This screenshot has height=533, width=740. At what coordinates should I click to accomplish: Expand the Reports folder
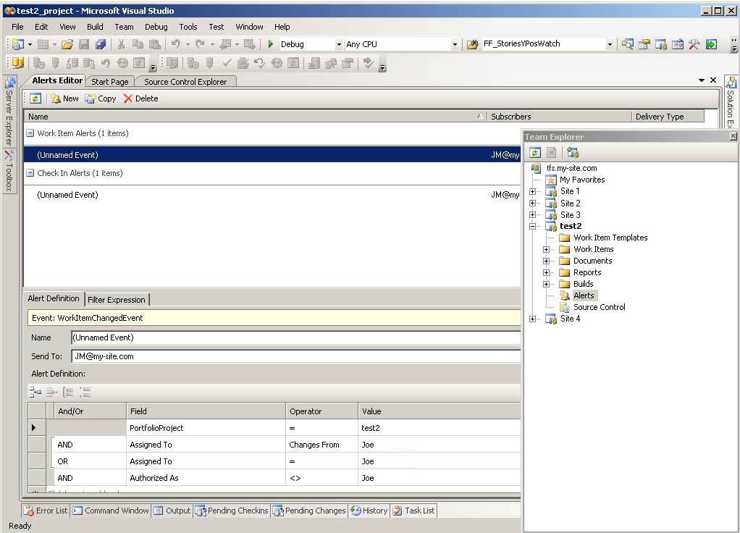tap(547, 272)
